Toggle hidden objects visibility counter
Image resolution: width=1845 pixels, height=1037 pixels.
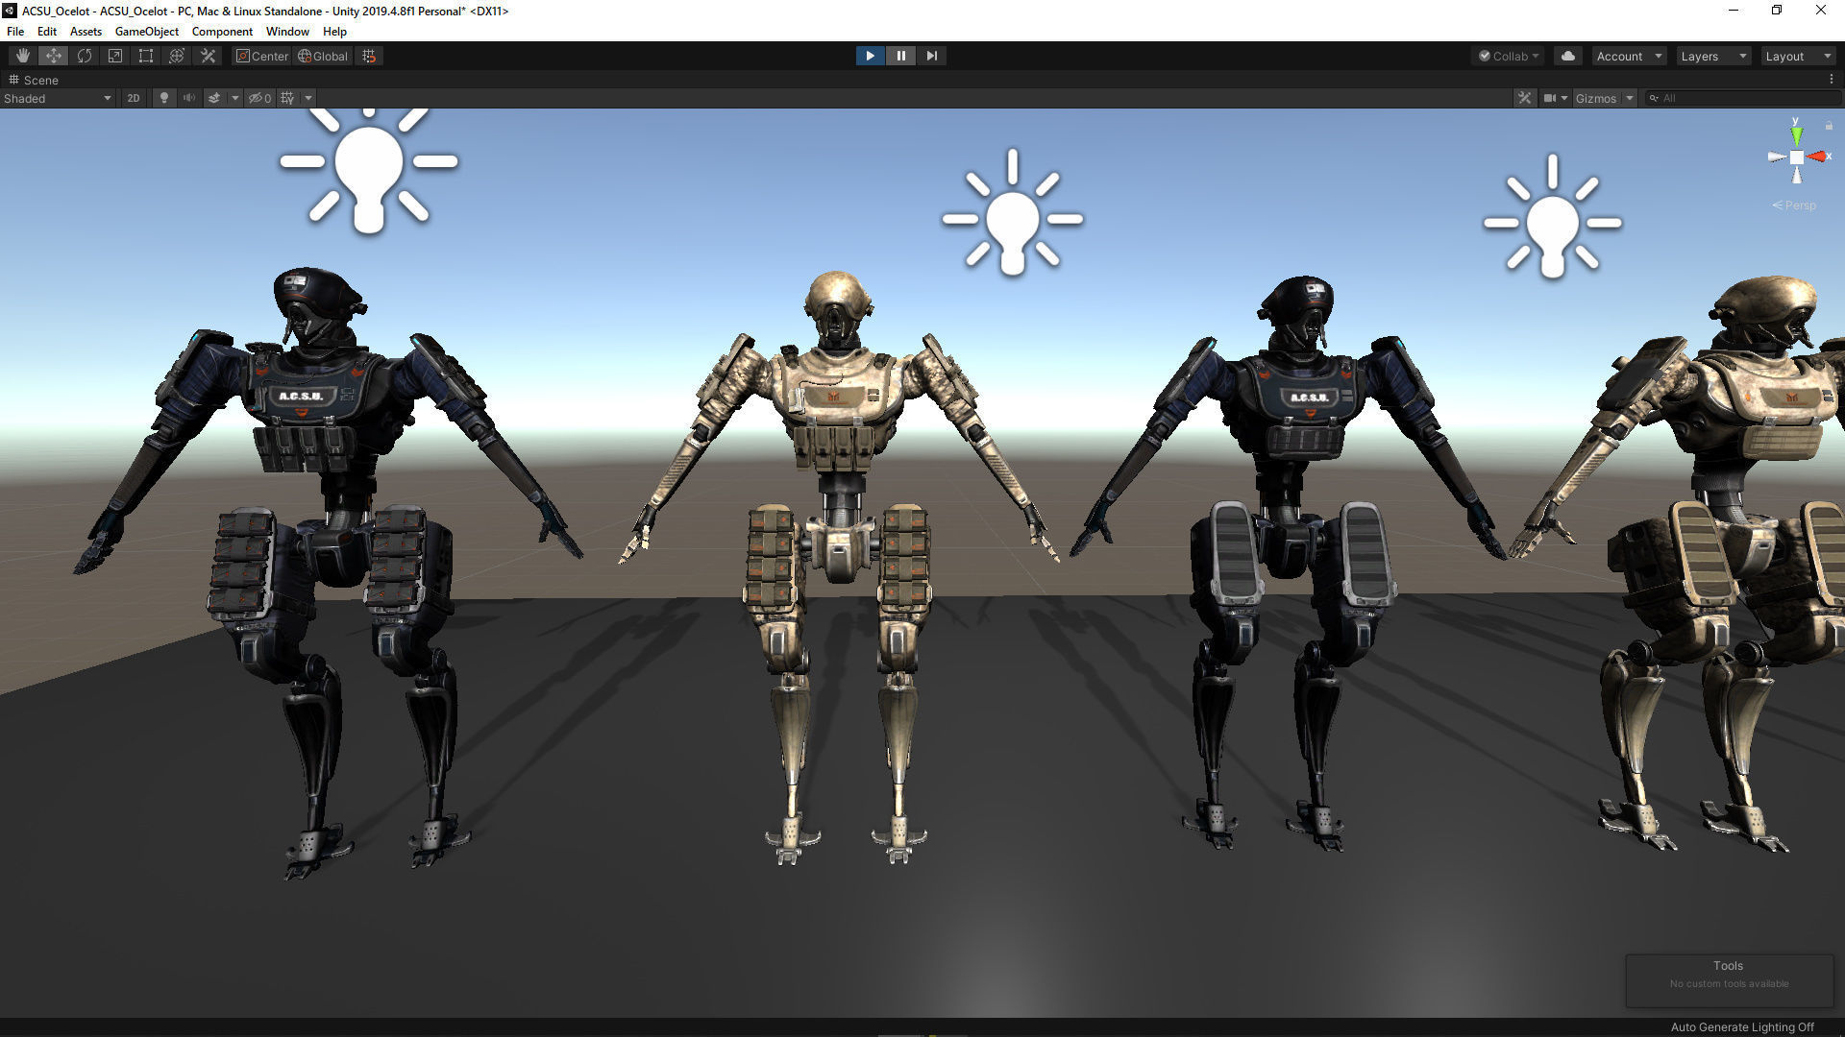point(259,98)
